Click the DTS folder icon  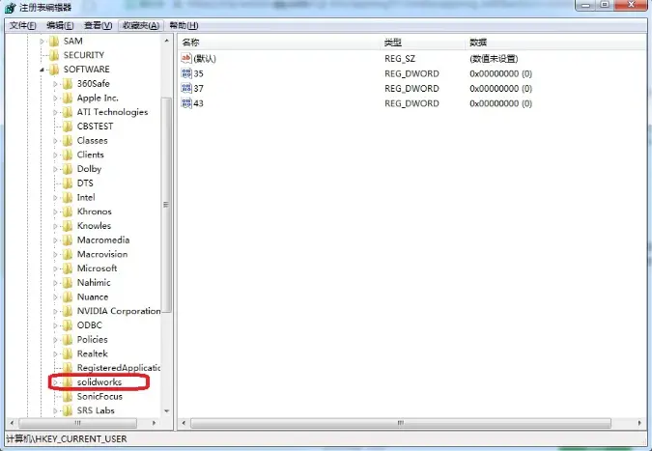[x=68, y=183]
